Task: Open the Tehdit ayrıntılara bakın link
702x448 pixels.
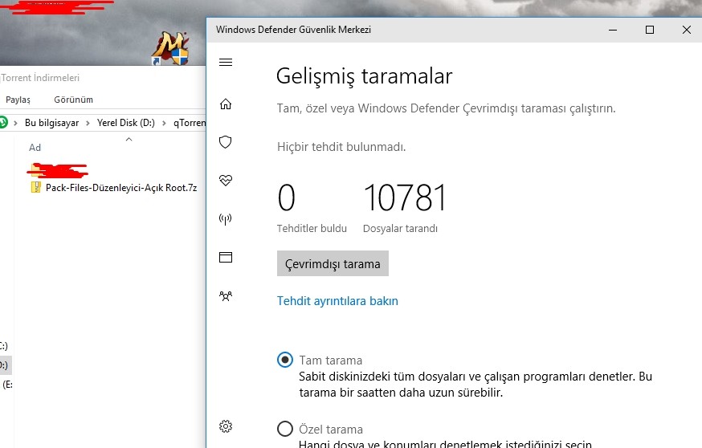Action: (337, 301)
